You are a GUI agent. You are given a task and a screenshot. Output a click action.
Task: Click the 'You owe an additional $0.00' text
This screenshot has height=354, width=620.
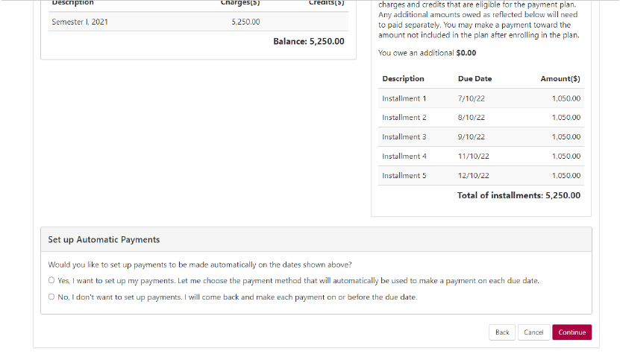click(x=427, y=53)
